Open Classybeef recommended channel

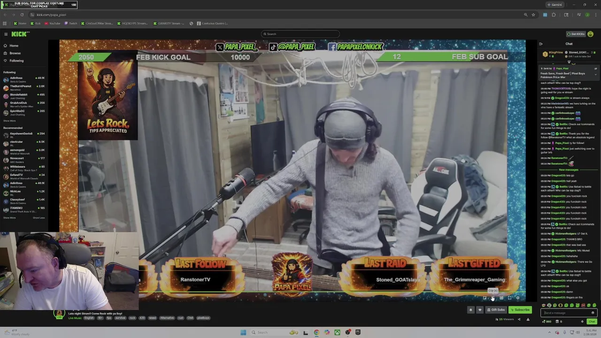pyautogui.click(x=24, y=201)
